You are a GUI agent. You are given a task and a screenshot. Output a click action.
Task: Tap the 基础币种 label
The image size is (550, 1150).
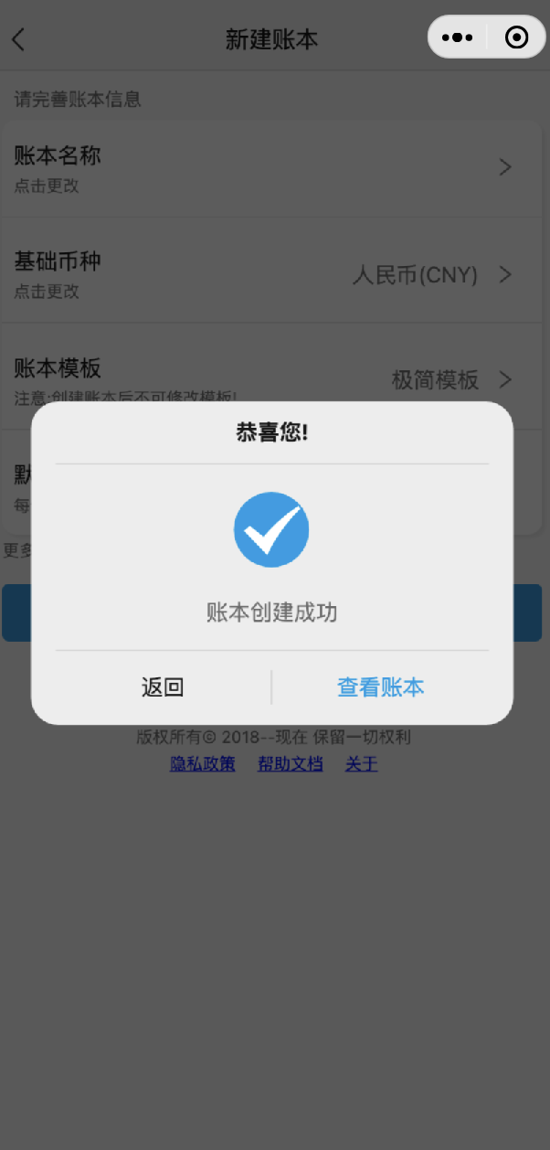tap(58, 261)
